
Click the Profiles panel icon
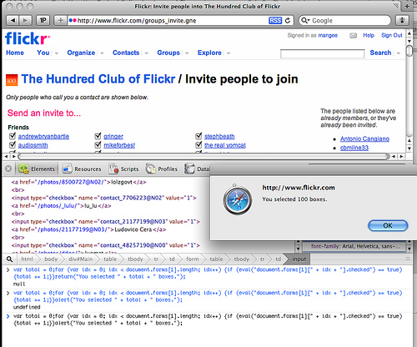click(x=150, y=168)
